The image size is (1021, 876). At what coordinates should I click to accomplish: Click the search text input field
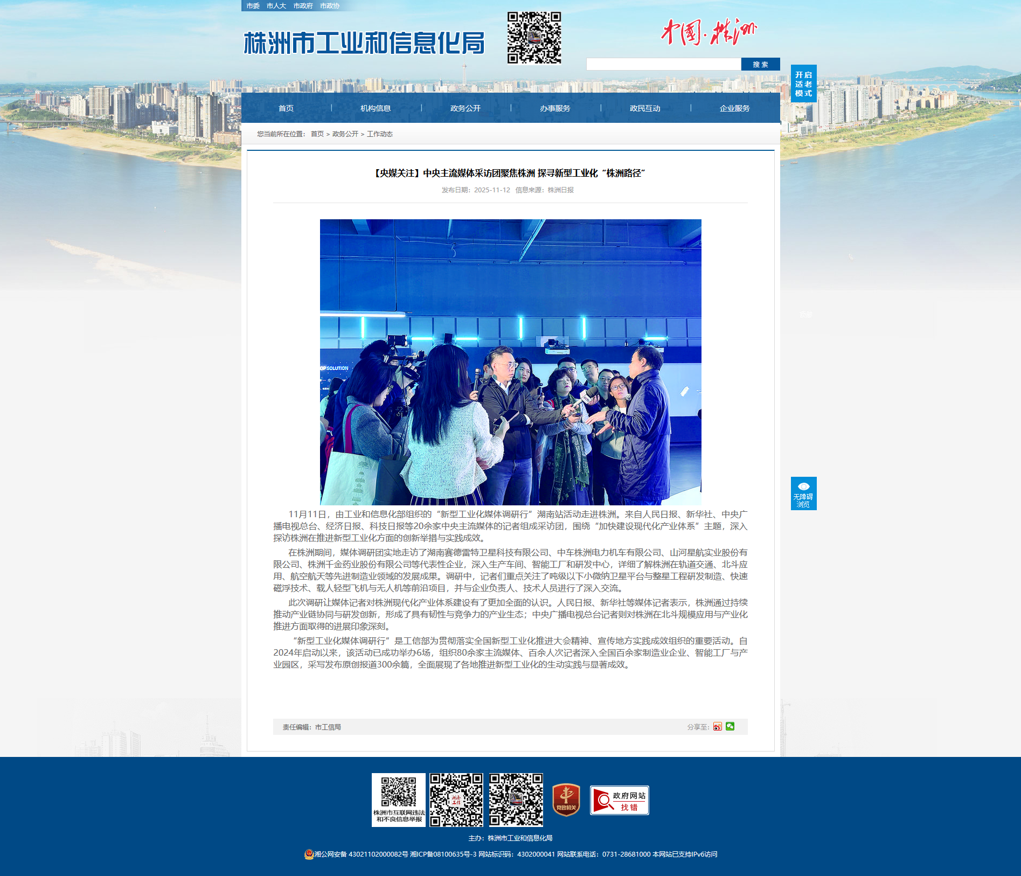(663, 65)
